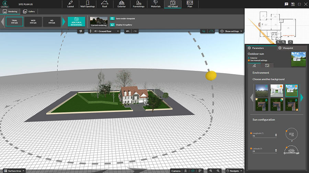Open the Roof design step
309x173 pixels.
pyautogui.click(x=104, y=4)
